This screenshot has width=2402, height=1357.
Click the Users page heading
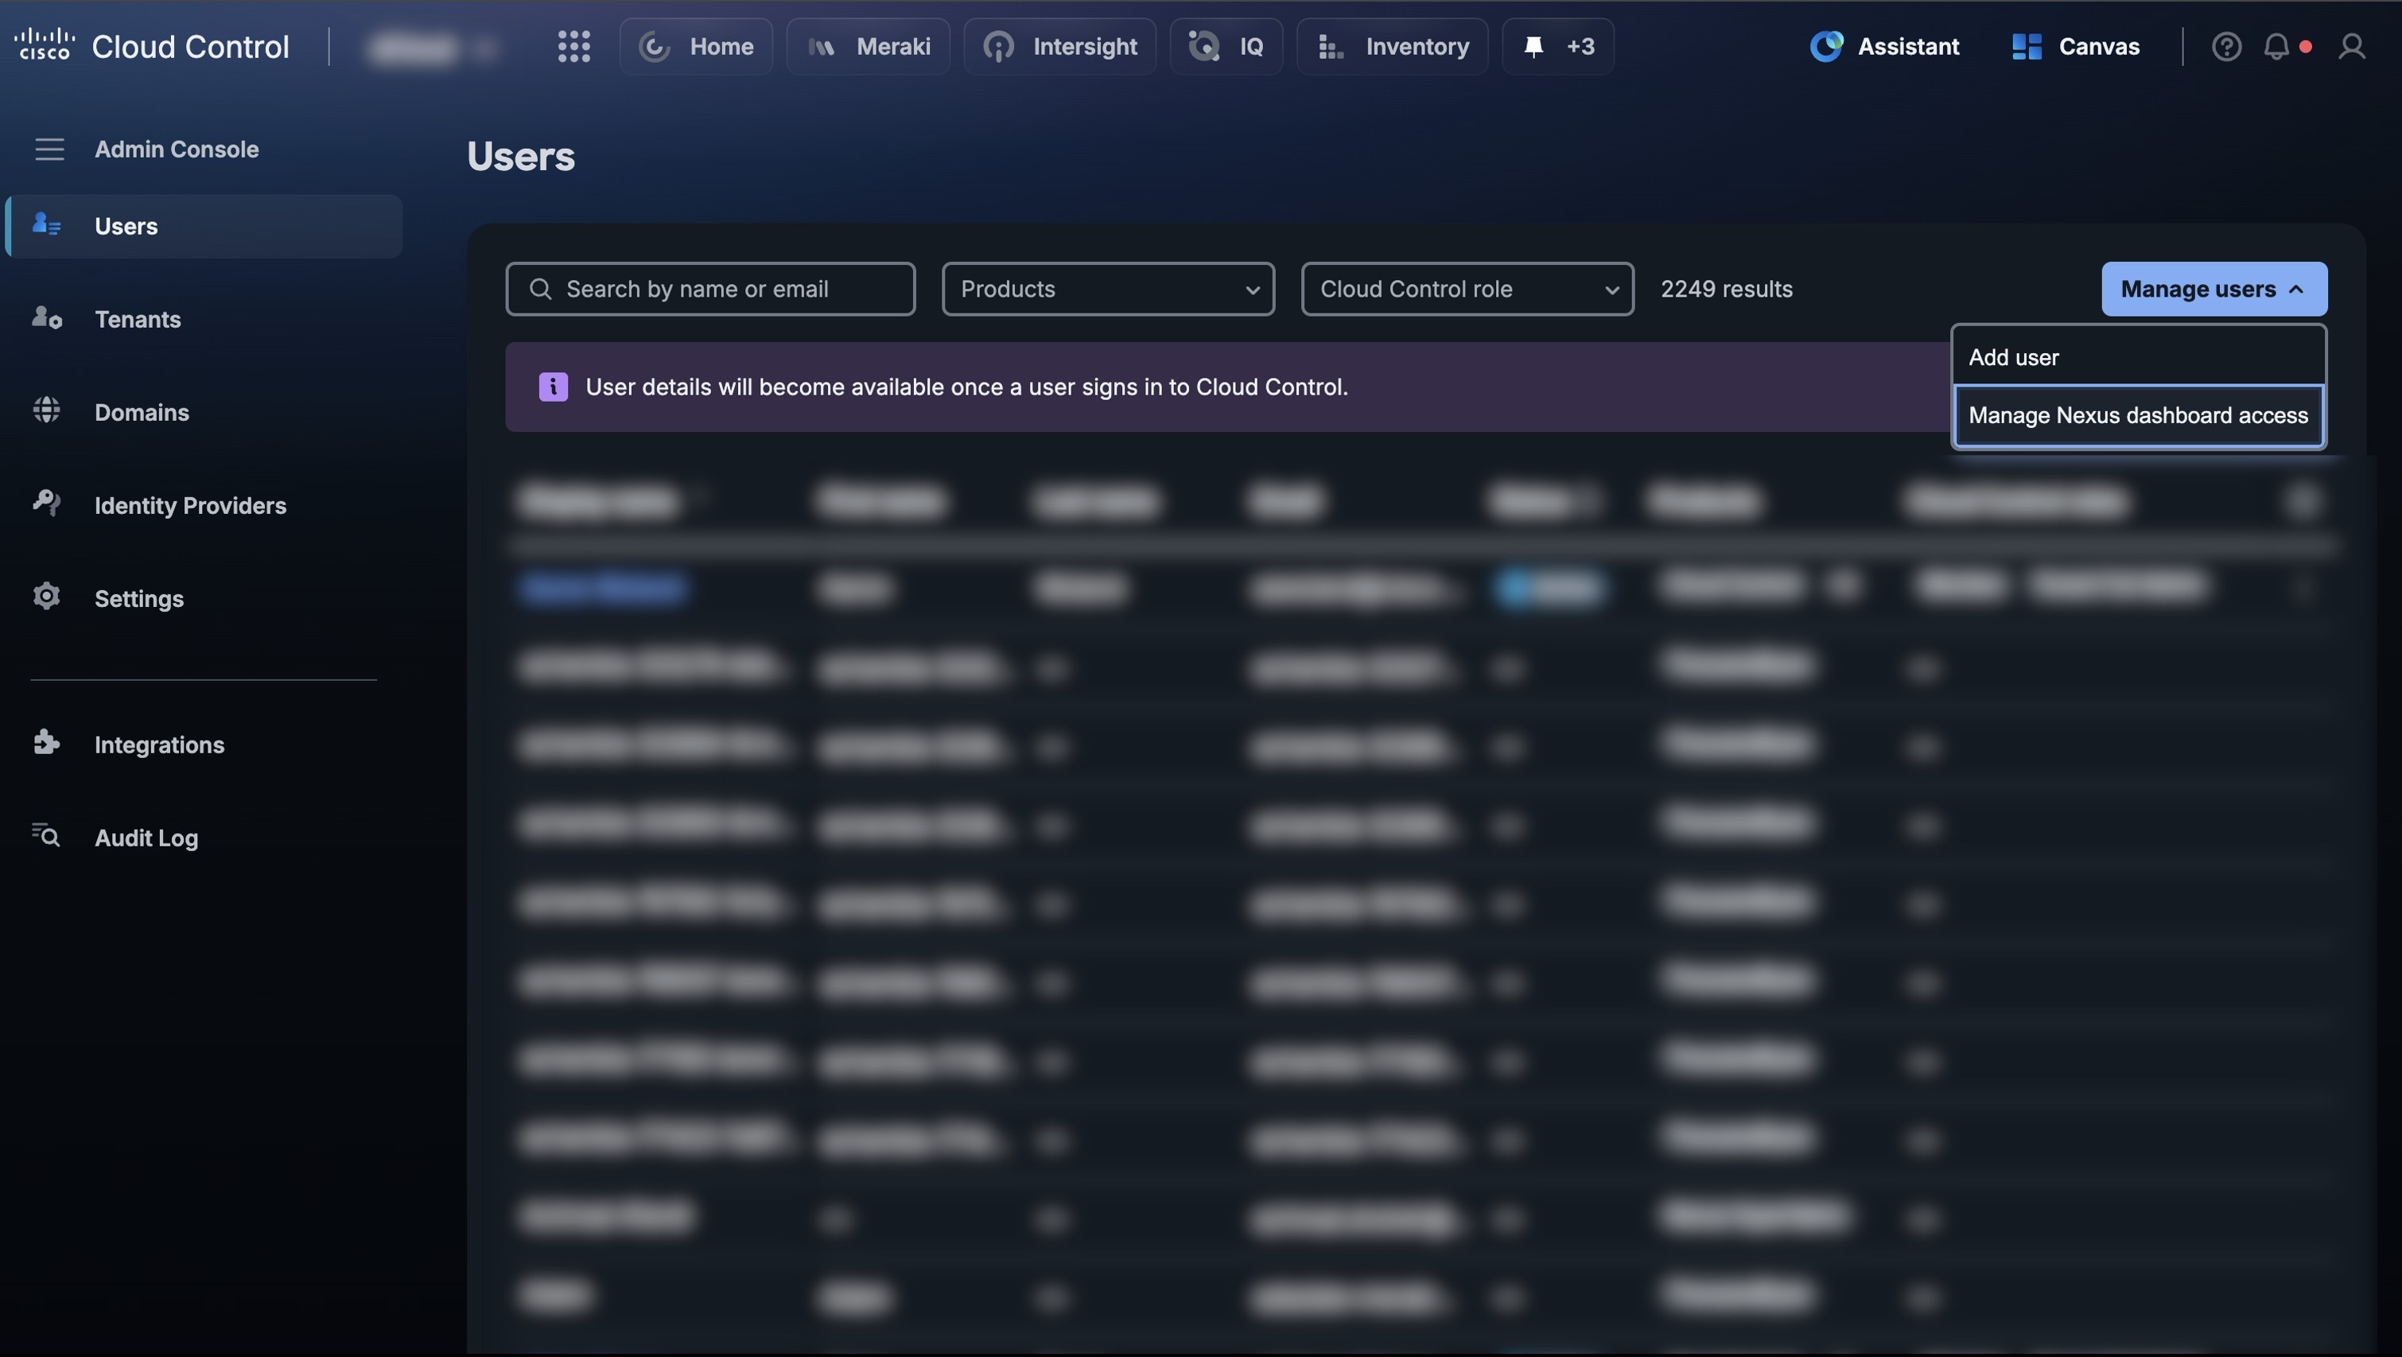(520, 156)
